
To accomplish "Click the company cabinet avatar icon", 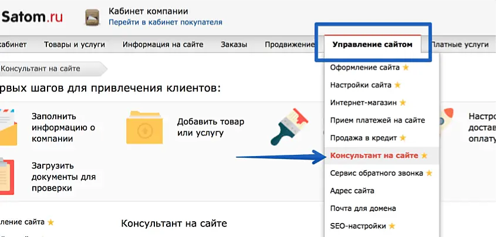I will 92,18.
